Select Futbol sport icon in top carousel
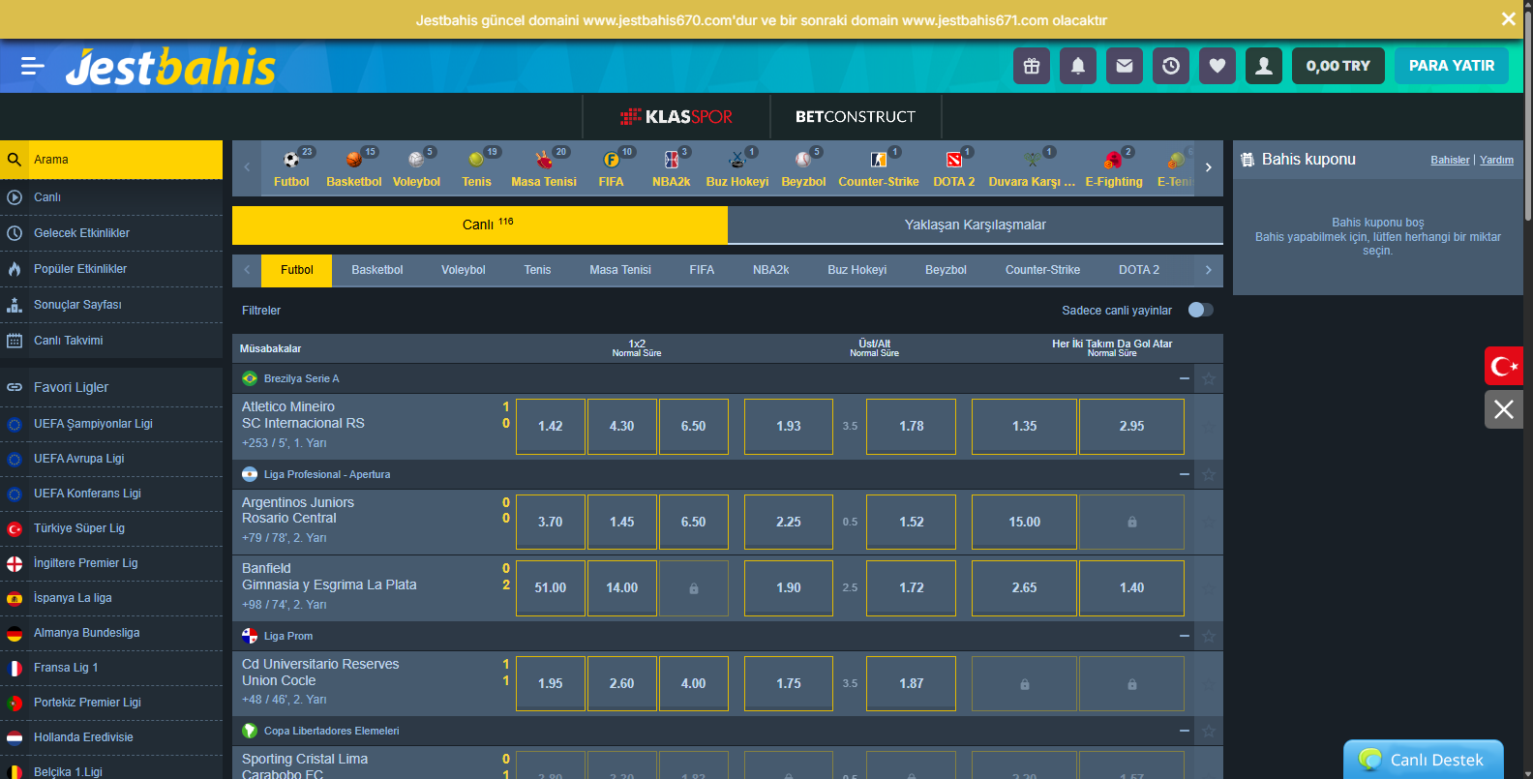Screen dimensions: 1533x779 point(291,168)
